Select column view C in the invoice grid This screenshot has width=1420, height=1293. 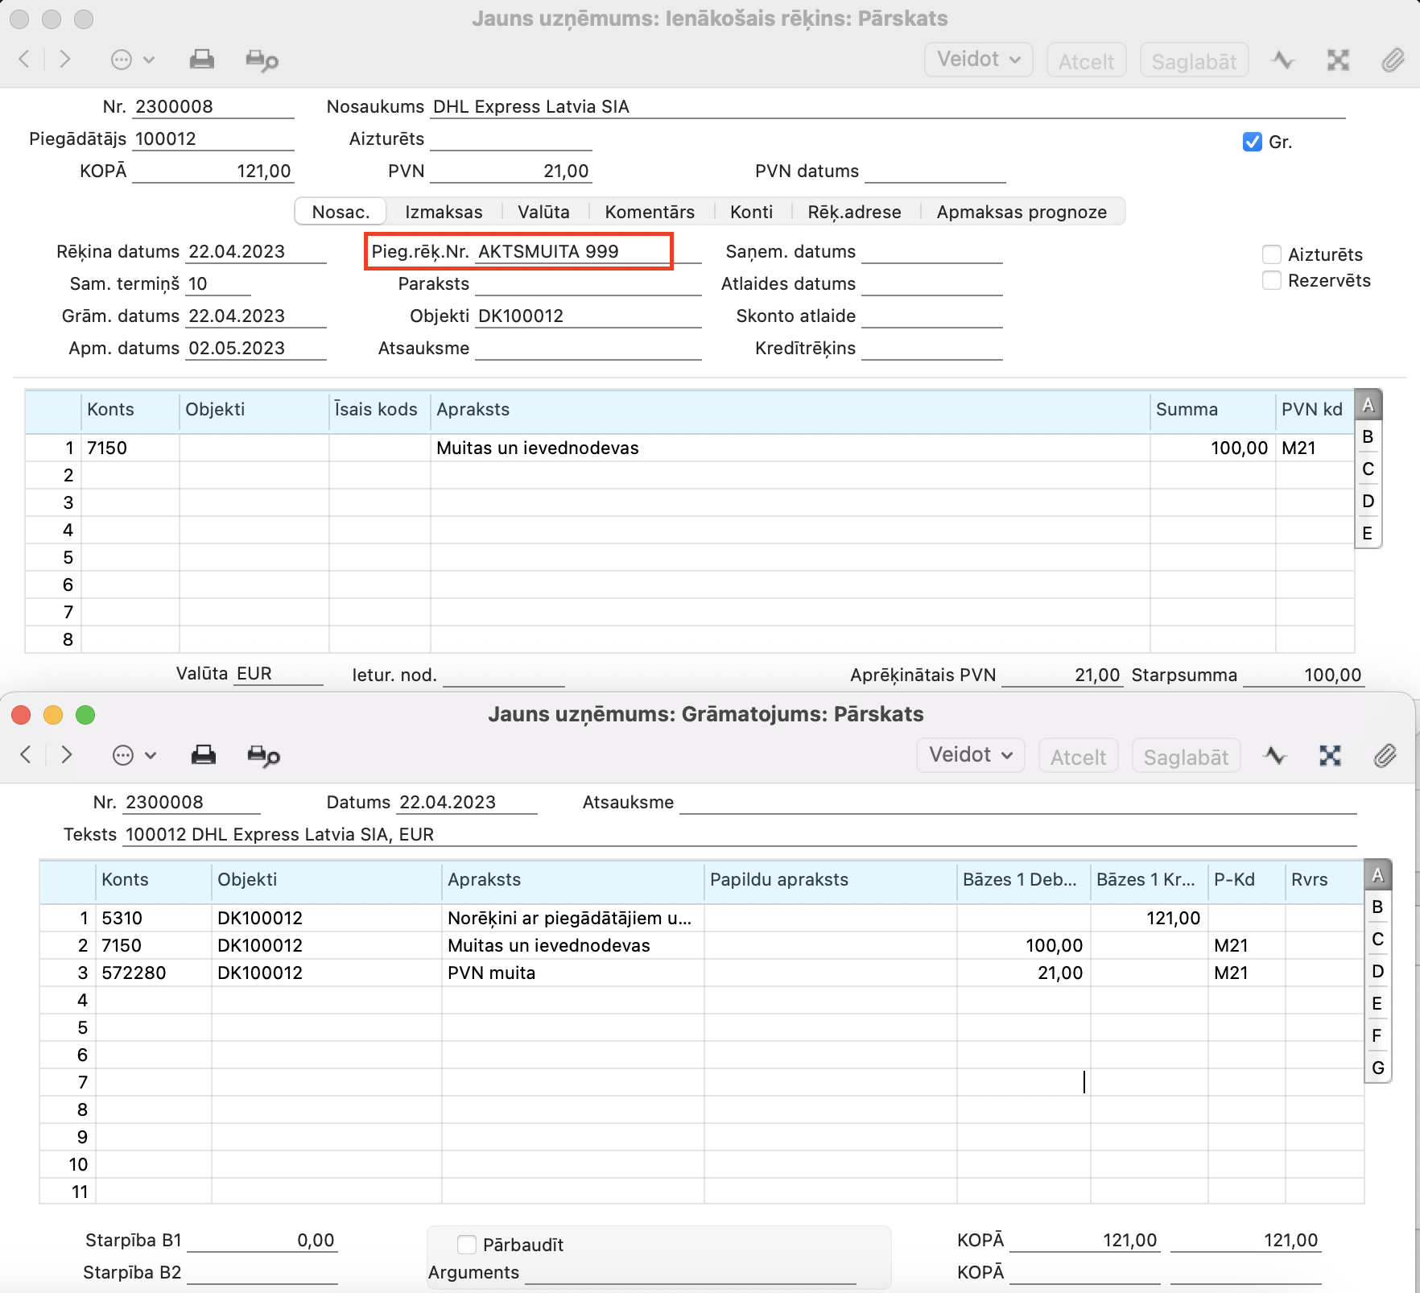click(1367, 469)
